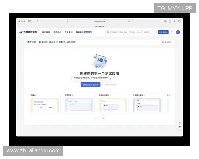Open Safari downloads icon
This screenshot has width=199, height=159.
165,21
